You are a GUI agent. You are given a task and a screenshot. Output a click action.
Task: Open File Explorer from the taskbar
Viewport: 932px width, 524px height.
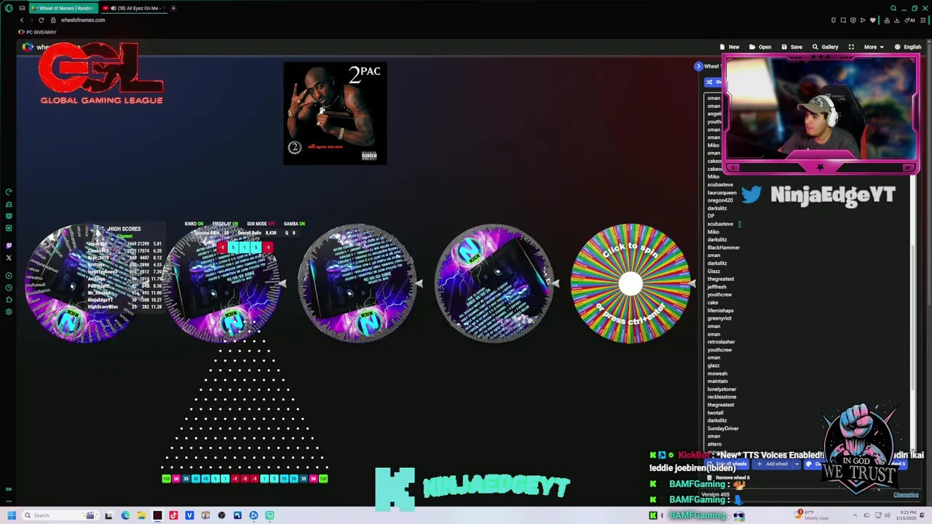141,515
